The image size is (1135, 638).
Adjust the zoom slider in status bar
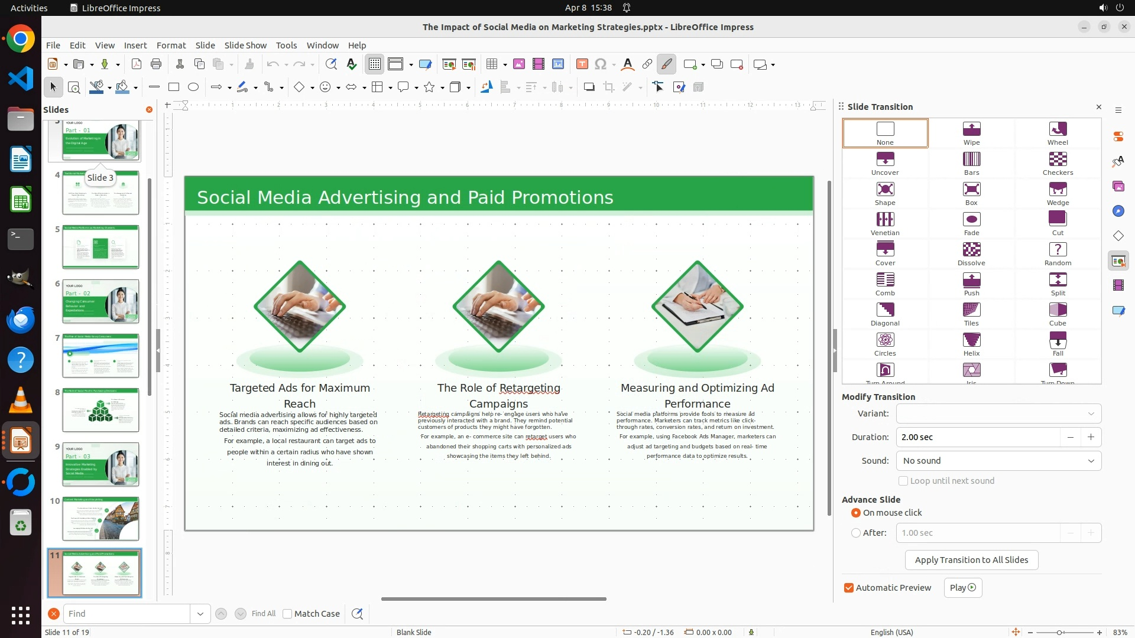tap(1059, 632)
